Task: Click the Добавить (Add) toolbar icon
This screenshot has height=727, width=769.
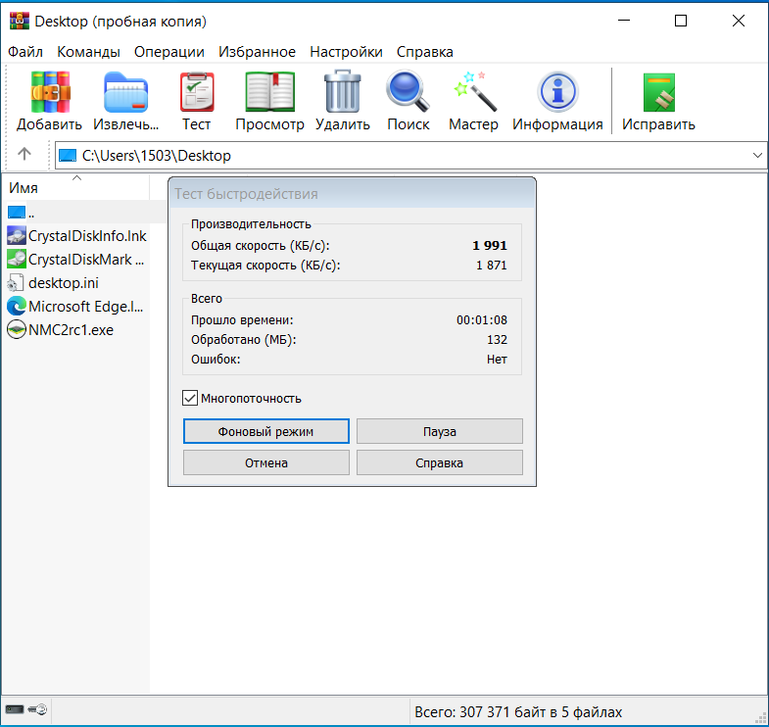Action: (x=50, y=93)
